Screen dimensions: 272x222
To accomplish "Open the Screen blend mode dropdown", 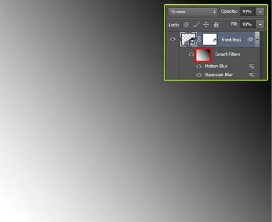I will pyautogui.click(x=193, y=11).
